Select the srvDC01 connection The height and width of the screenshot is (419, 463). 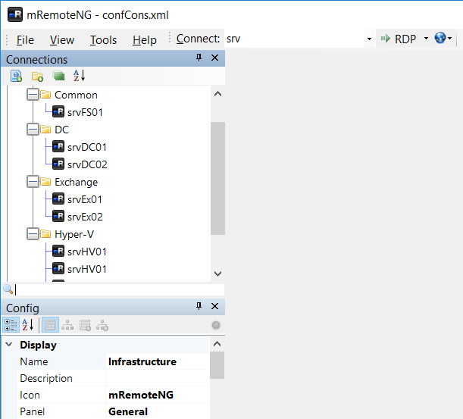[x=87, y=147]
